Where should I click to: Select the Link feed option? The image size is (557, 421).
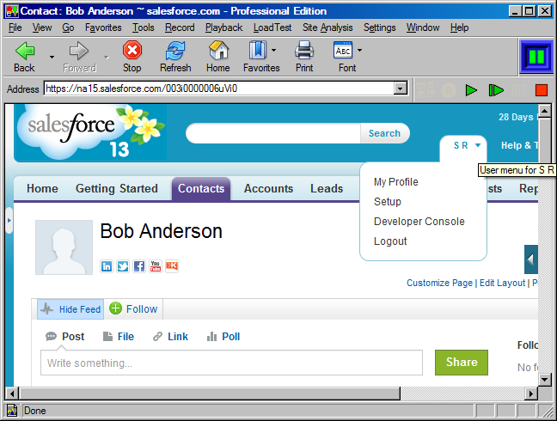point(170,337)
